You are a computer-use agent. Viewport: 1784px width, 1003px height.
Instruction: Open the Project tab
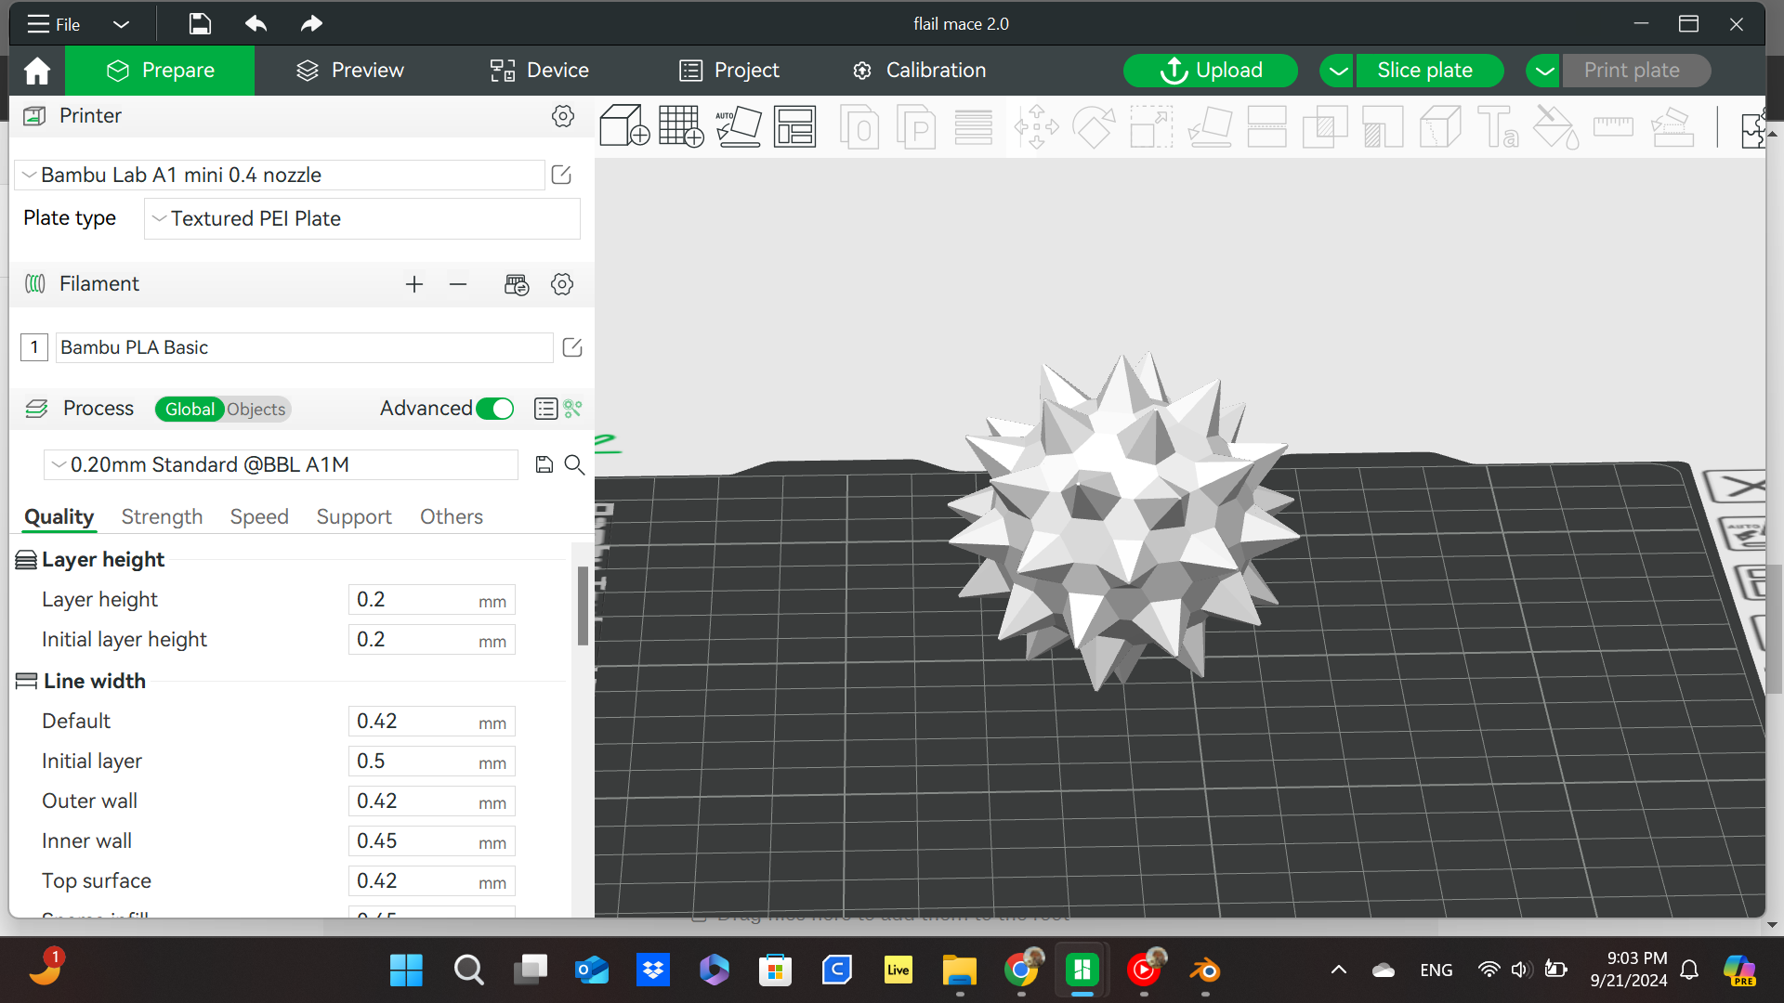[x=729, y=71]
